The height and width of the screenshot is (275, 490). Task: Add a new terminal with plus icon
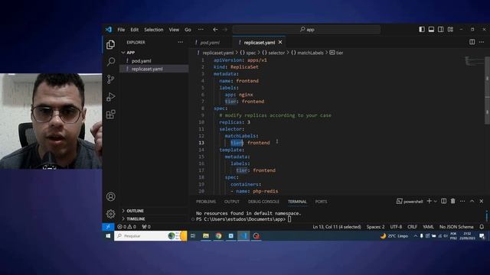(429, 201)
